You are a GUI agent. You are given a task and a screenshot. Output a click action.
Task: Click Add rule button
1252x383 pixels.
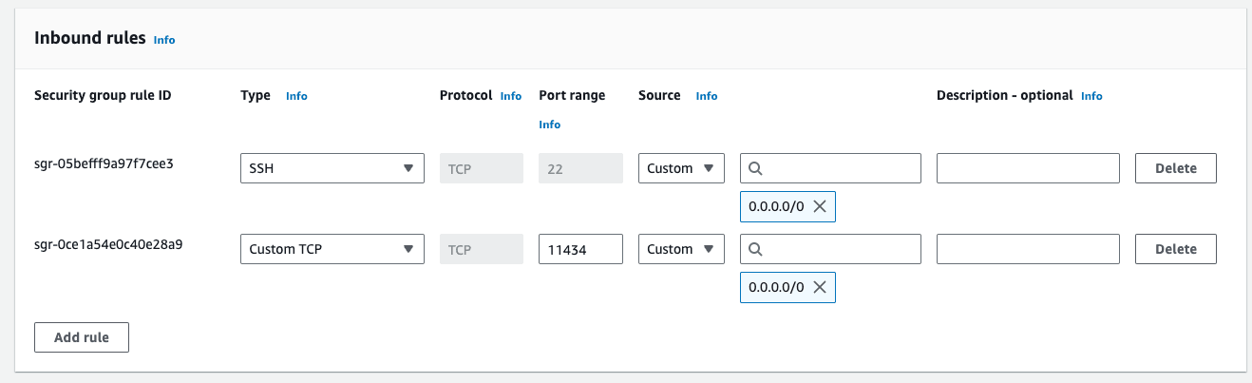coord(82,337)
